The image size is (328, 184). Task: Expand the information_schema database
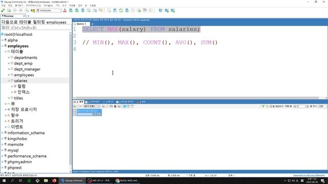point(2,133)
